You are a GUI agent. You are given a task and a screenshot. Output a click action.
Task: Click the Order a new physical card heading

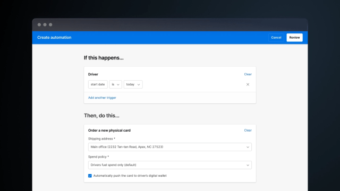point(109,131)
